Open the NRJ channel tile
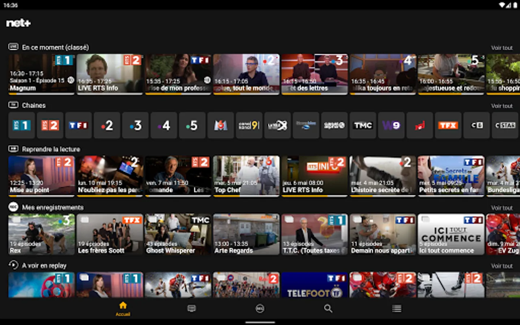Image resolution: width=520 pixels, height=325 pixels. pos(420,125)
